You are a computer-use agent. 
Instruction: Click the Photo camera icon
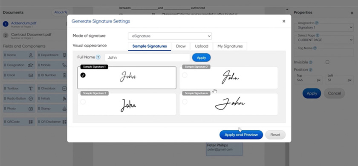(31, 109)
